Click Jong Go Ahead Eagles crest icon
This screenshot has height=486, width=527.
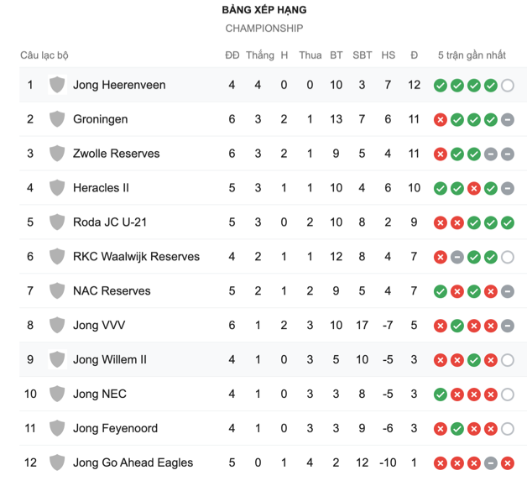pyautogui.click(x=57, y=462)
